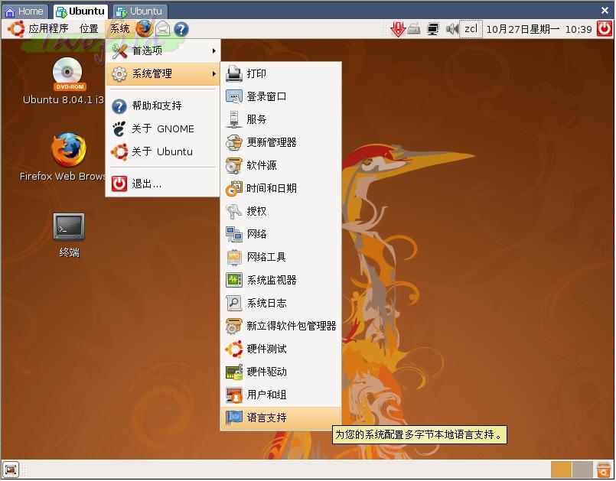Click the zcl user switcher
The height and width of the screenshot is (481, 616).
(471, 29)
